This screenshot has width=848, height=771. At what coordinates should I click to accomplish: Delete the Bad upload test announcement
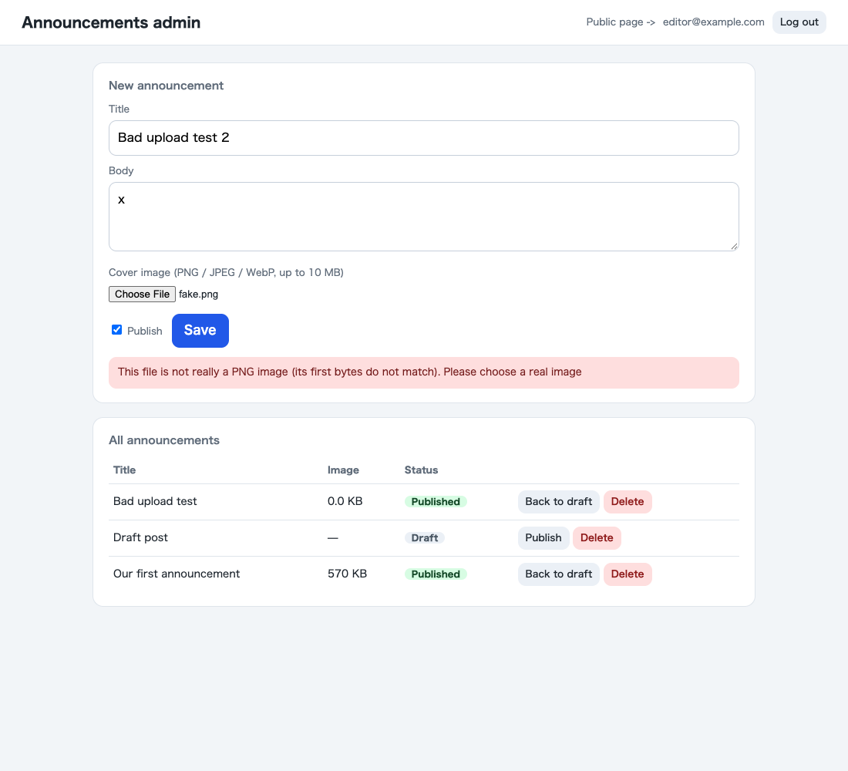tap(628, 502)
